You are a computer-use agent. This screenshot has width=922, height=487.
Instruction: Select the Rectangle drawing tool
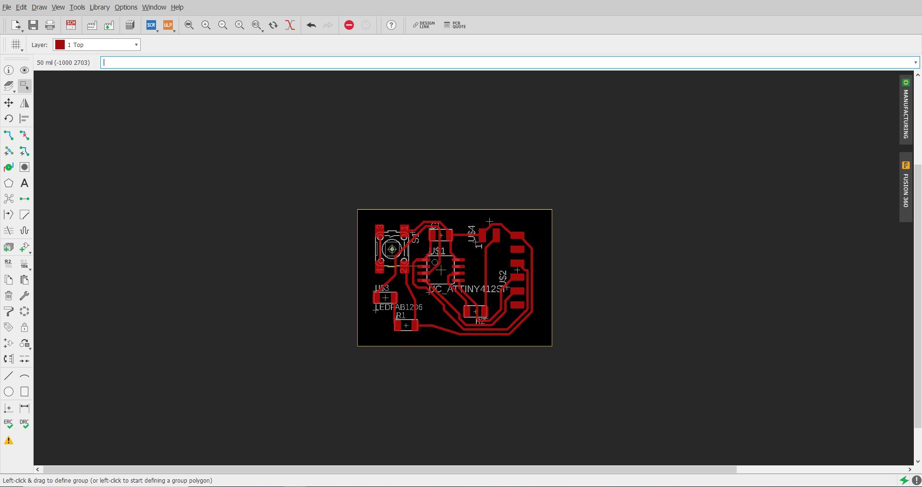[x=24, y=392]
